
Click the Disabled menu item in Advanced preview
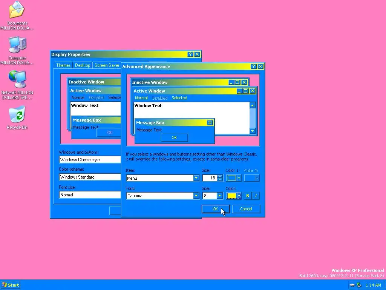[159, 98]
